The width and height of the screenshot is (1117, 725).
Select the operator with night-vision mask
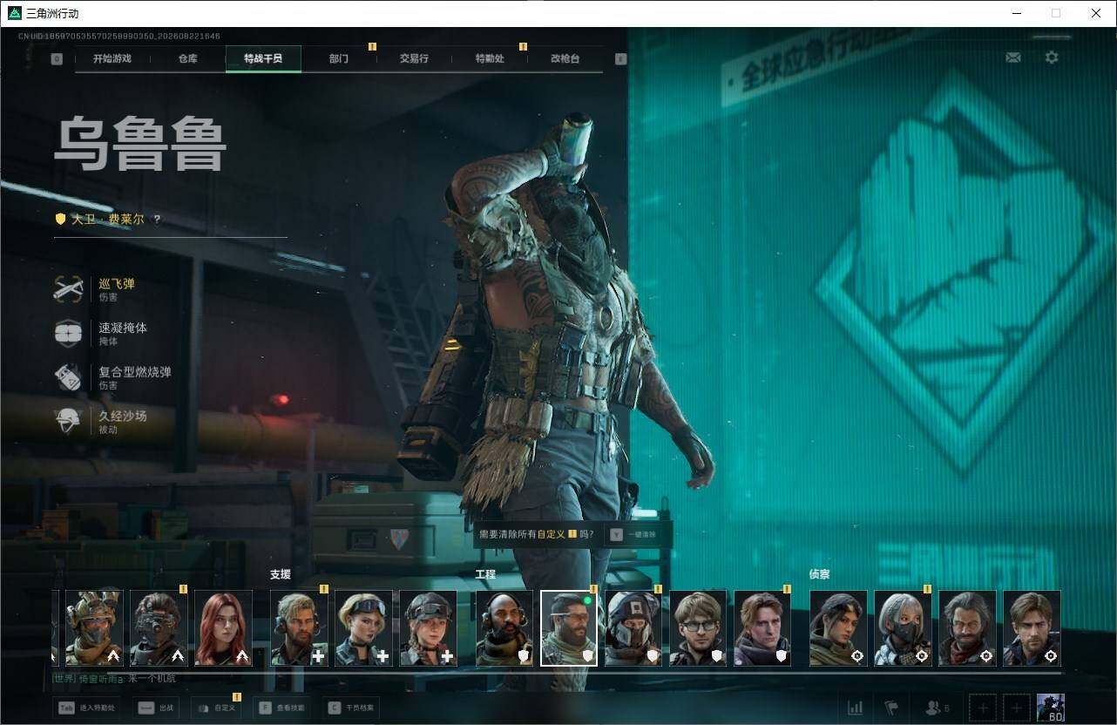coord(159,628)
